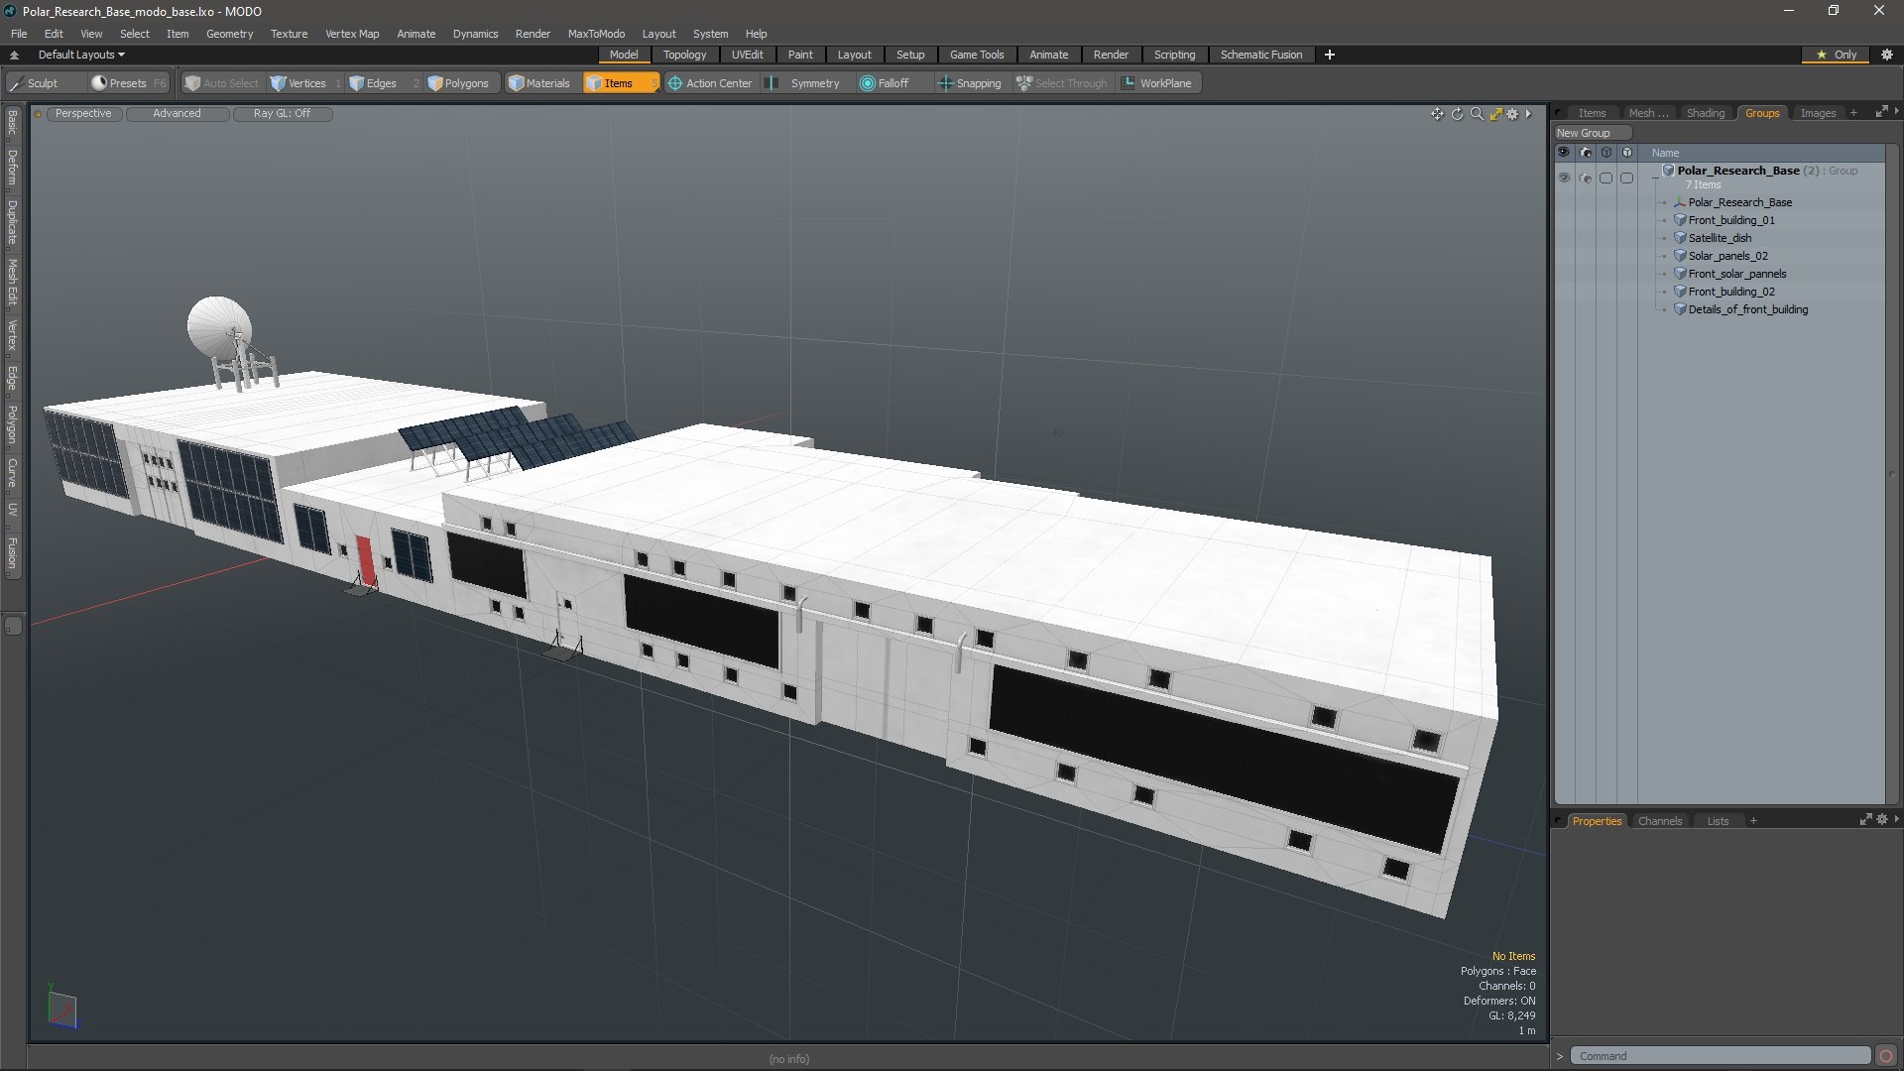Click the viewport rotate icon
This screenshot has height=1071, width=1904.
click(1457, 114)
